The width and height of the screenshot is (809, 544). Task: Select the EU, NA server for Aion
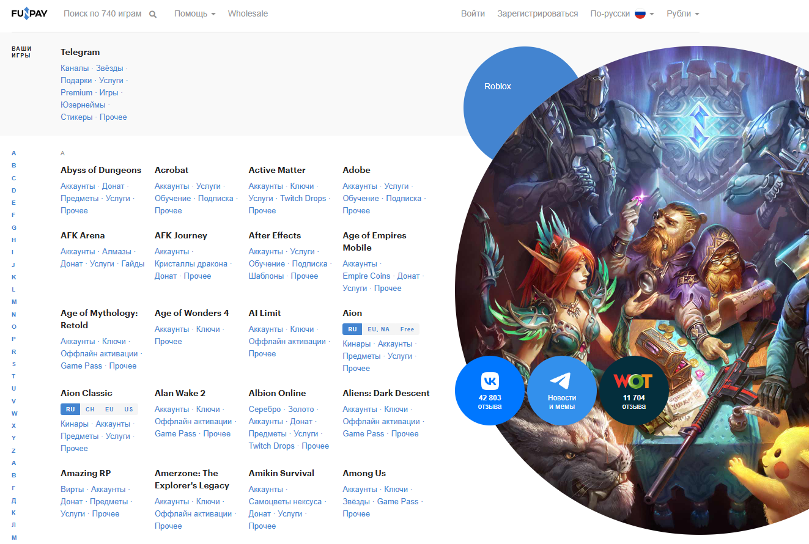[379, 329]
